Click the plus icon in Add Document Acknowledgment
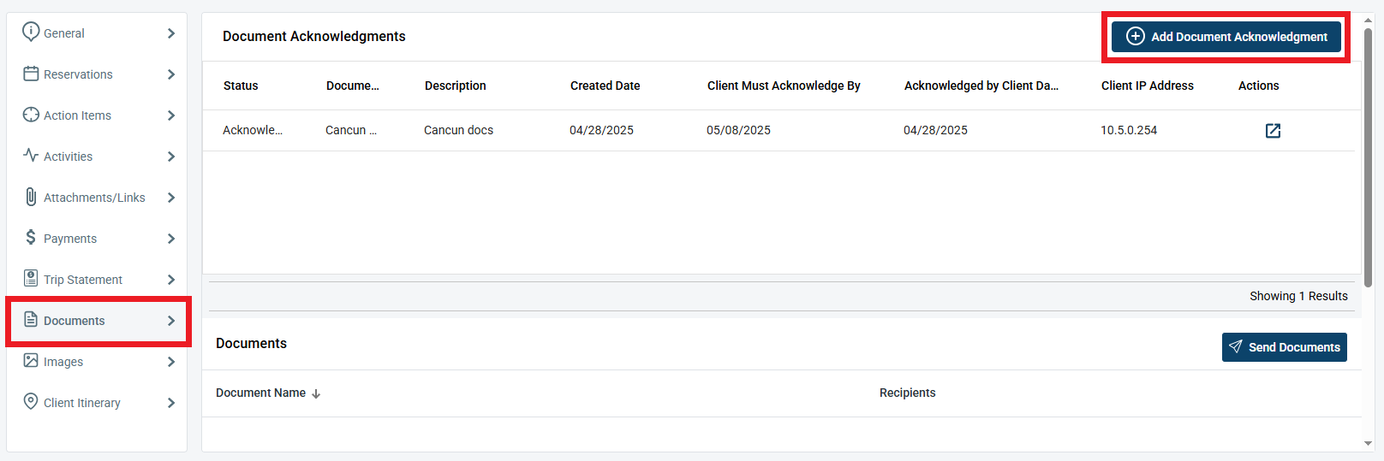Viewport: 1384px width, 461px height. [x=1136, y=36]
